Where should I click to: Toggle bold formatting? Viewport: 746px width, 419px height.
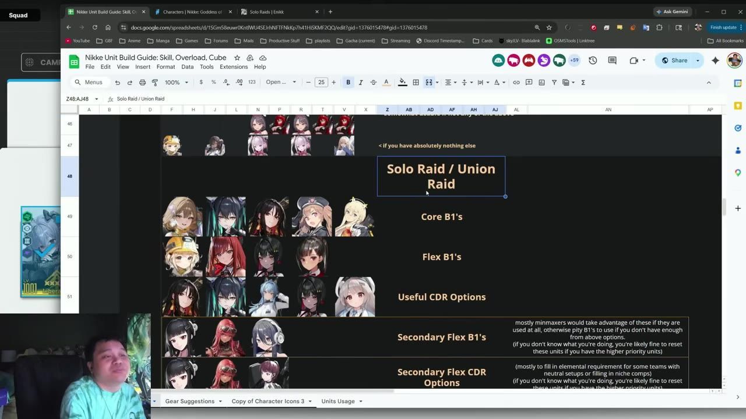point(349,83)
